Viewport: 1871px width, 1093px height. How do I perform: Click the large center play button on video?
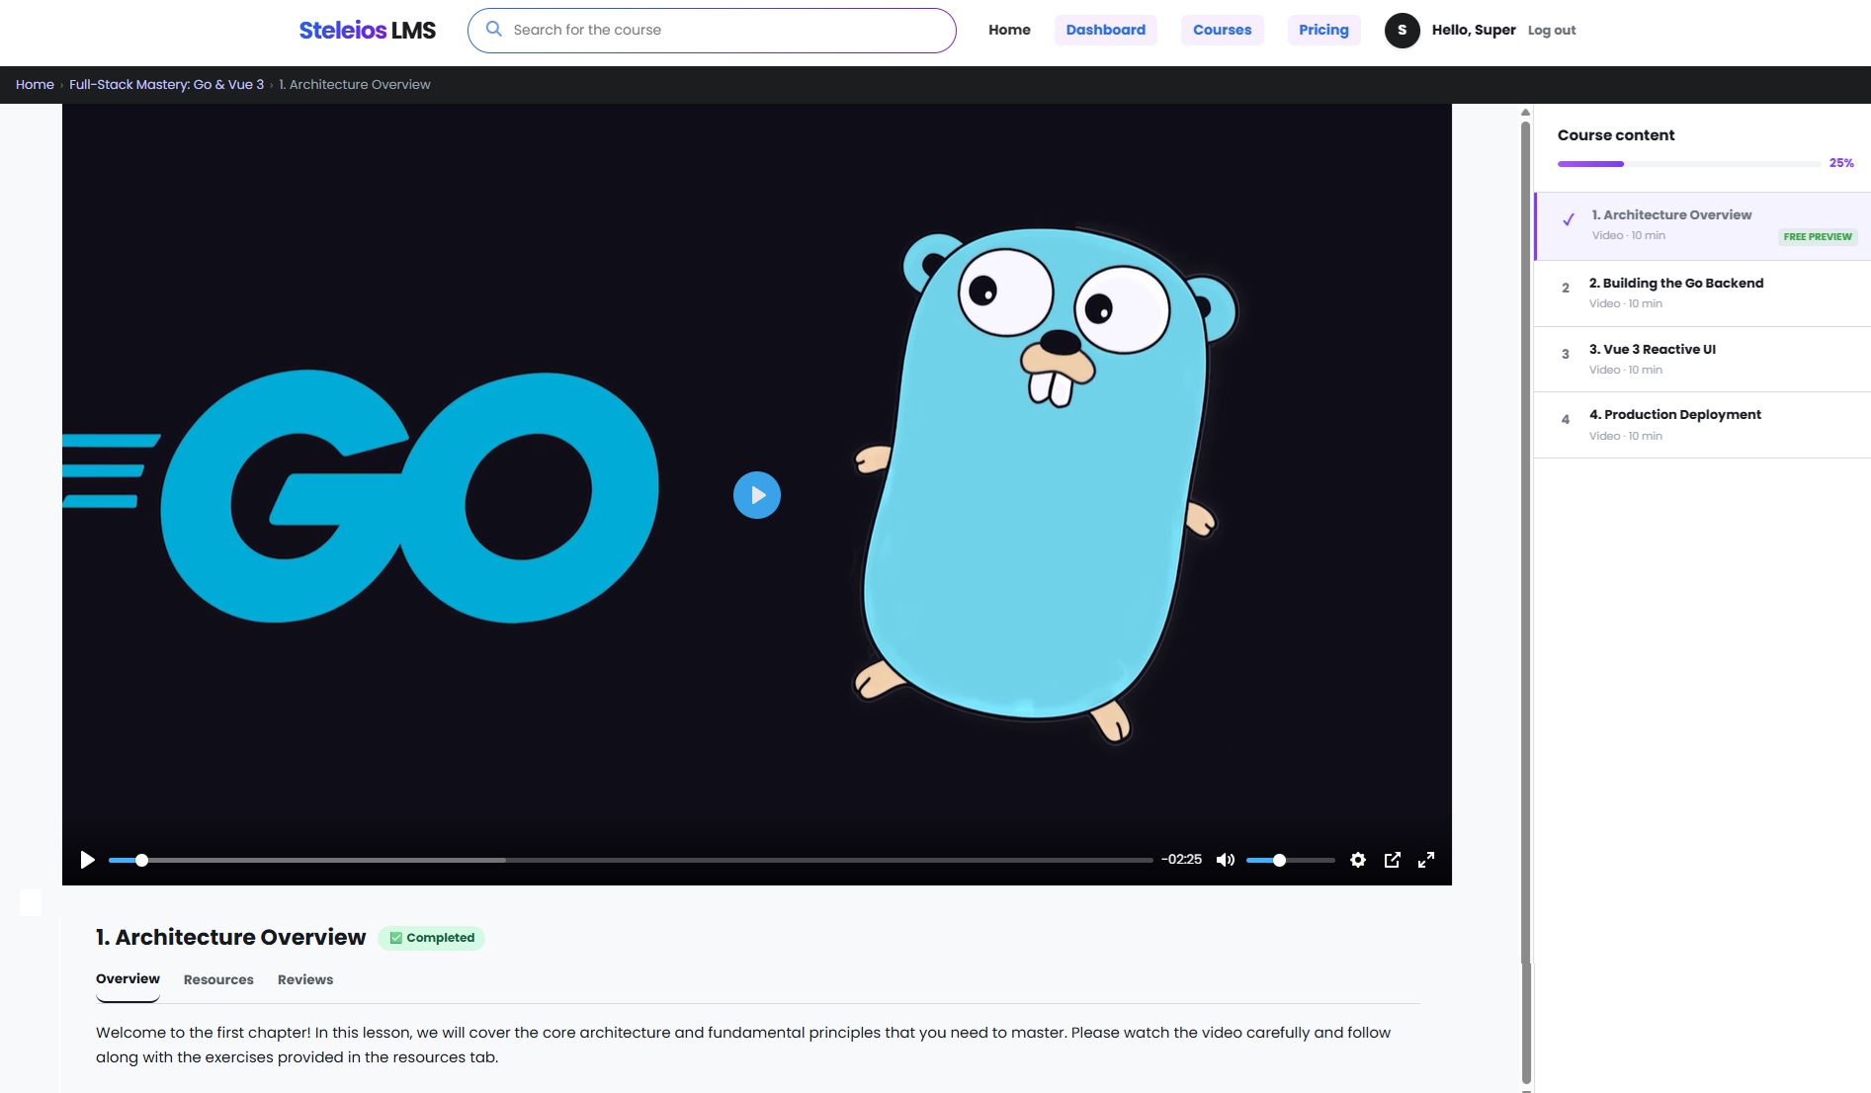[x=757, y=495]
